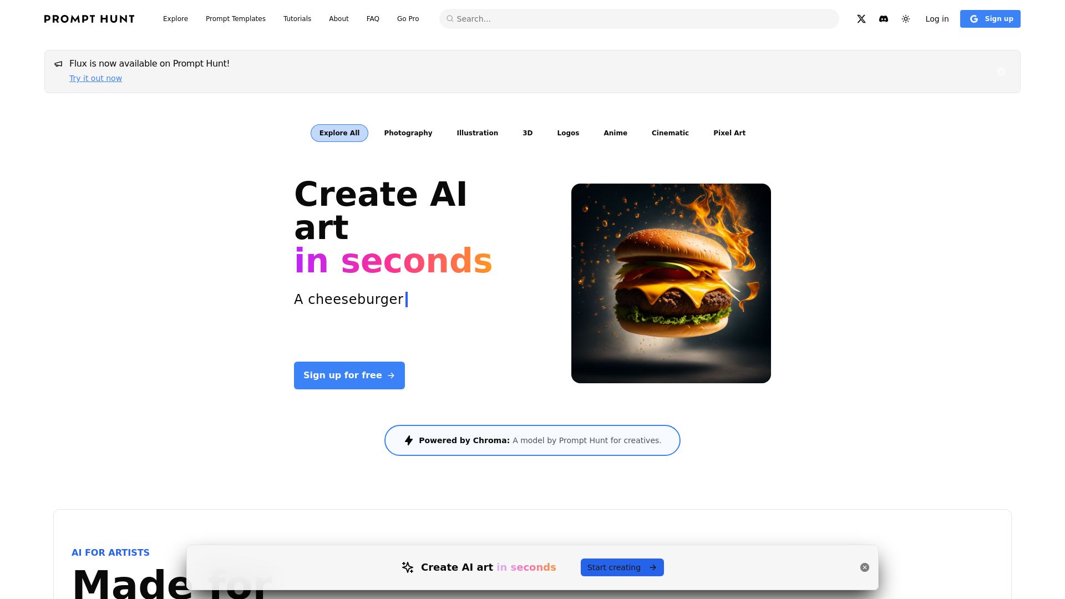This screenshot has height=599, width=1065.
Task: Click the Start creating button
Action: [x=622, y=567]
